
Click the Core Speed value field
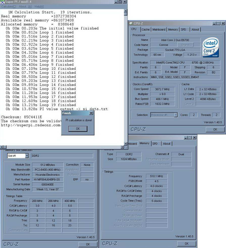(162, 89)
